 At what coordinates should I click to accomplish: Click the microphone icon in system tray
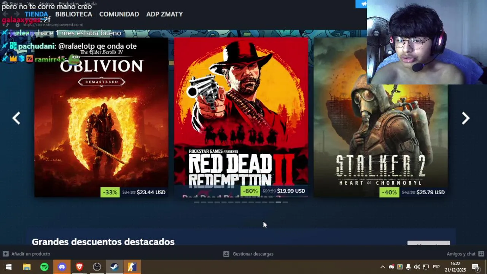[x=408, y=267]
